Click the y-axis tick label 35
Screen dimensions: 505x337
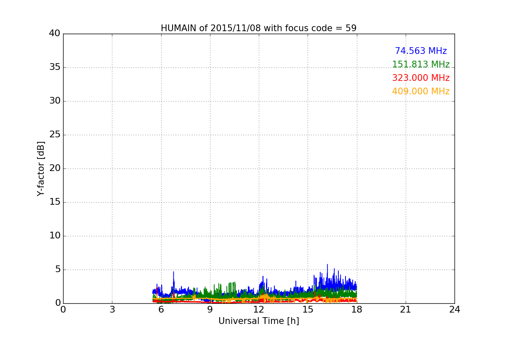(x=55, y=67)
